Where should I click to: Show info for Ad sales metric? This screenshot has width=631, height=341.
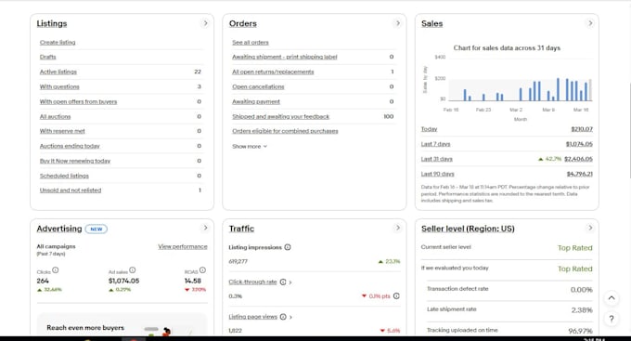pos(133,270)
